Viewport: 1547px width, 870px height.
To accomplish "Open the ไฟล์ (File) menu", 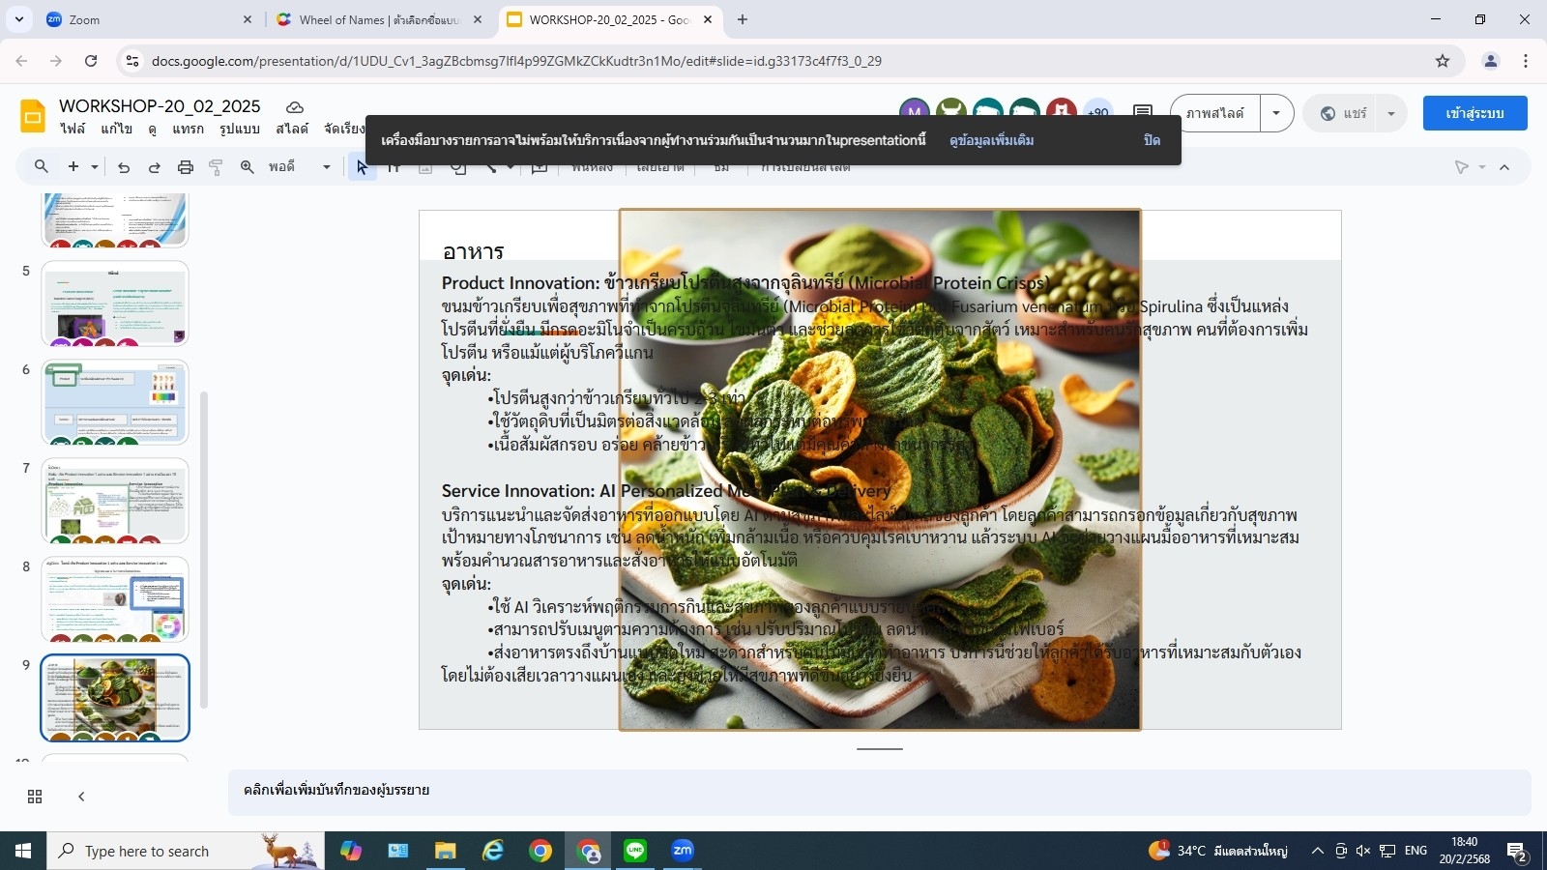I will point(73,129).
